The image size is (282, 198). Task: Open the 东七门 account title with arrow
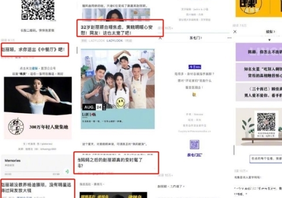click(195, 38)
